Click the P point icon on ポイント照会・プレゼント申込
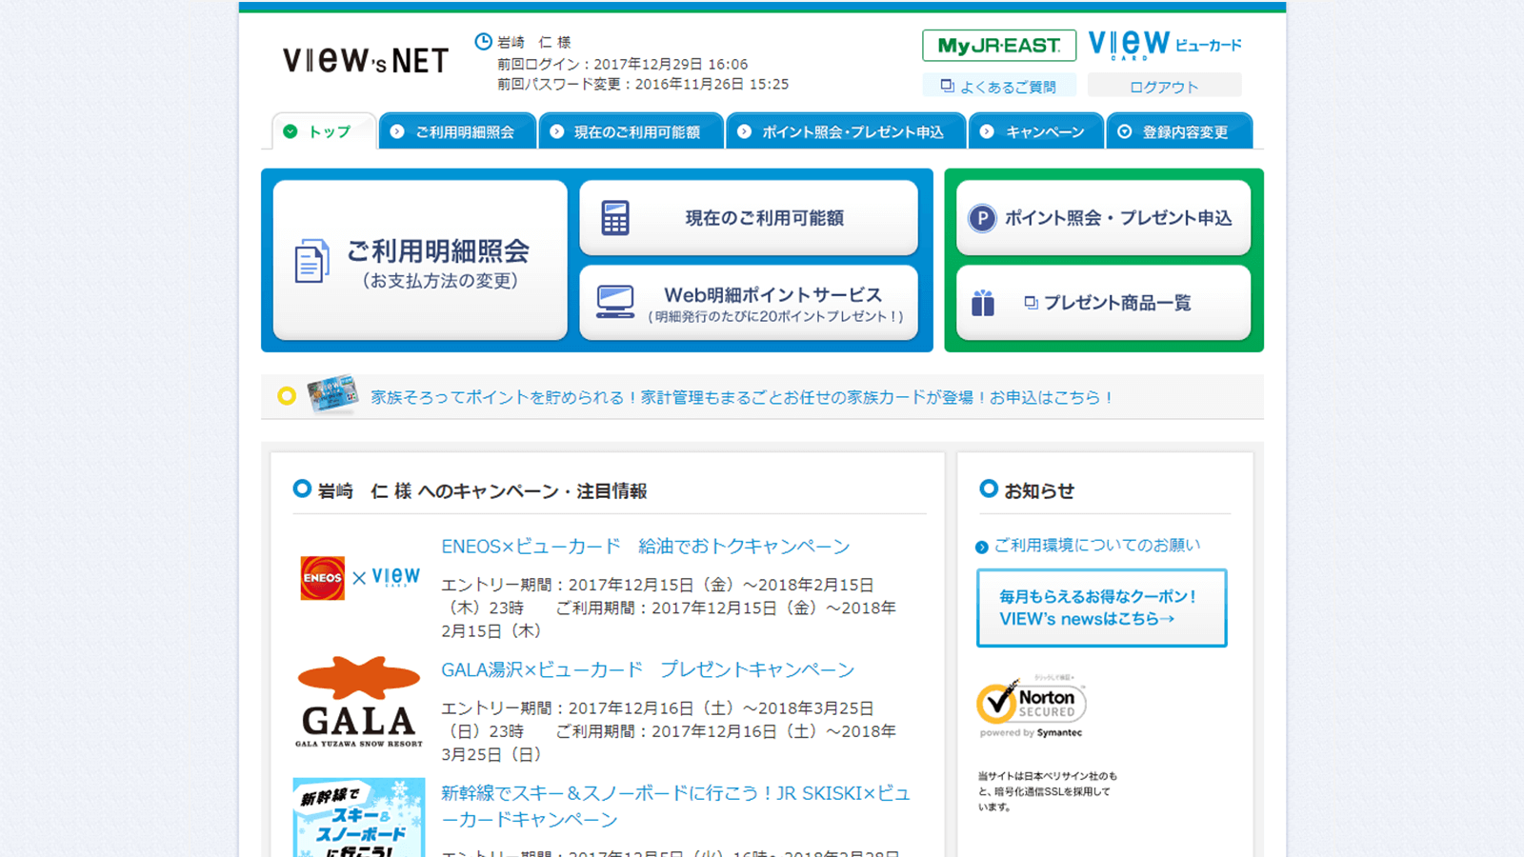The image size is (1524, 857). coord(980,217)
